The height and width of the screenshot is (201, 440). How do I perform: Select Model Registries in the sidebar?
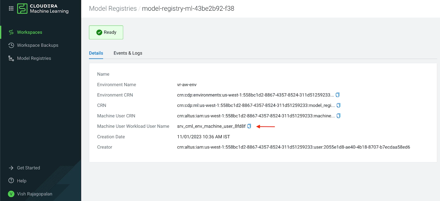coord(34,58)
